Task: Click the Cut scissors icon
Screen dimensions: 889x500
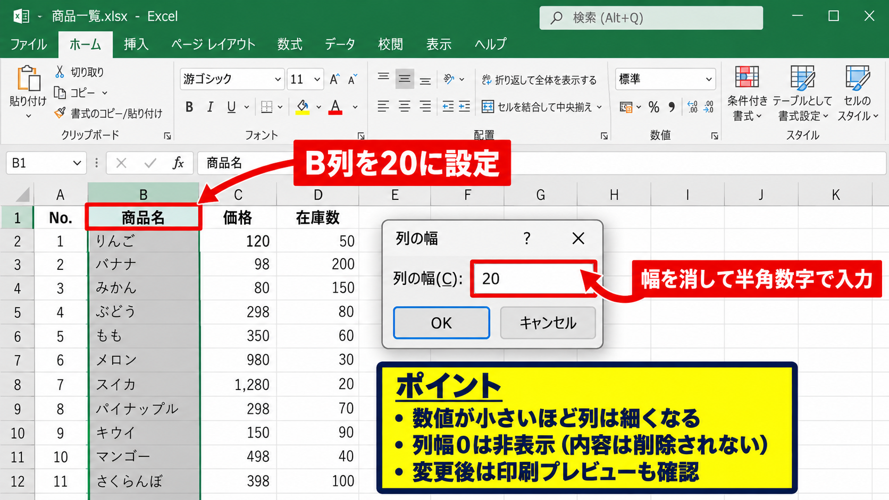Action: coord(60,72)
